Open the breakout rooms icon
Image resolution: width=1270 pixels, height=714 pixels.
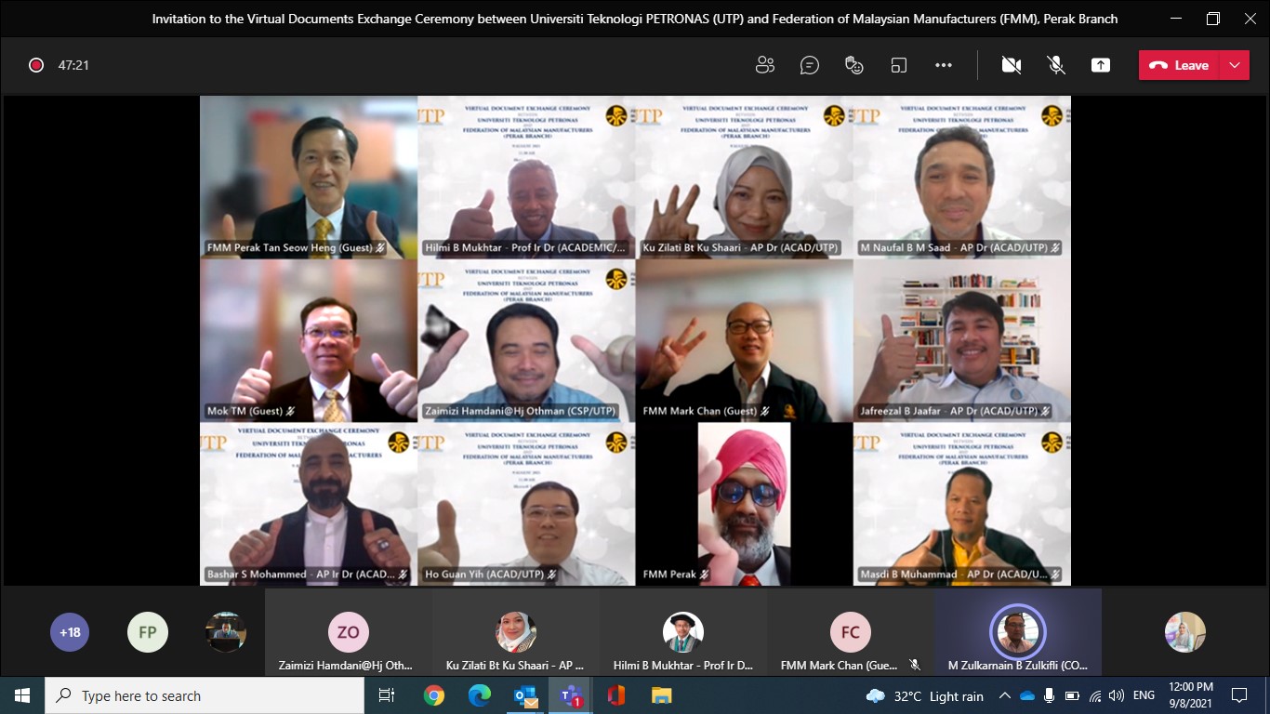(899, 65)
